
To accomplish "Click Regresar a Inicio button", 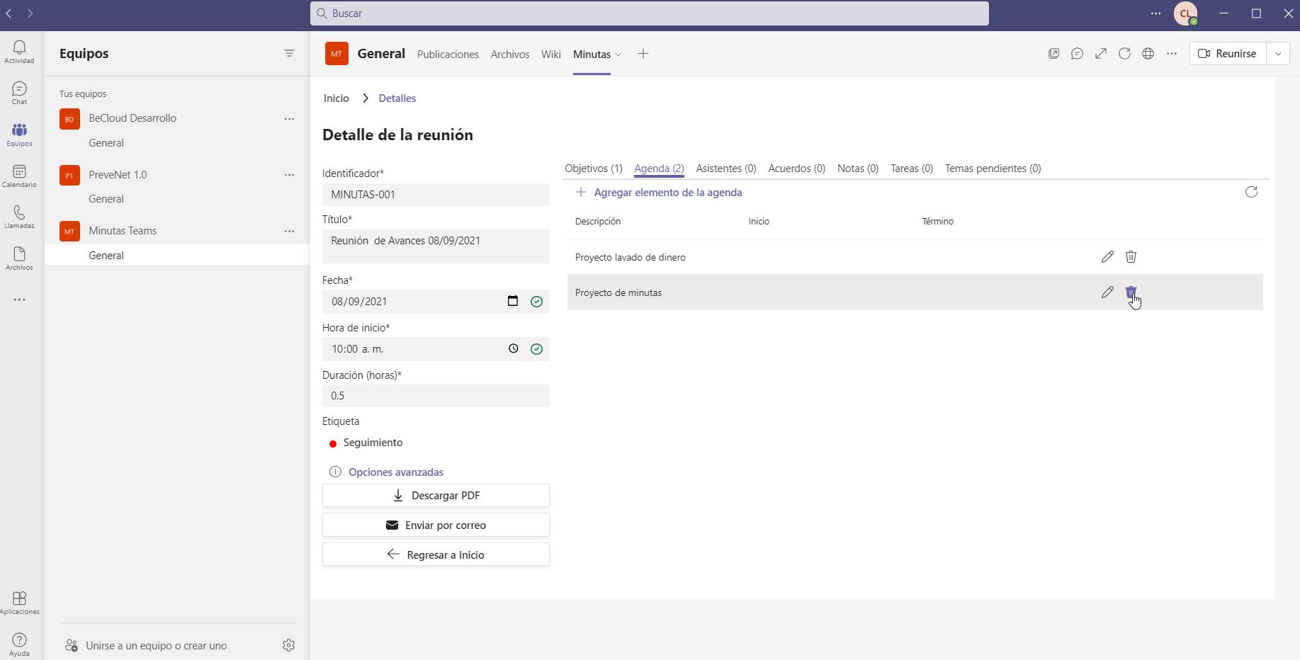I will pos(436,555).
